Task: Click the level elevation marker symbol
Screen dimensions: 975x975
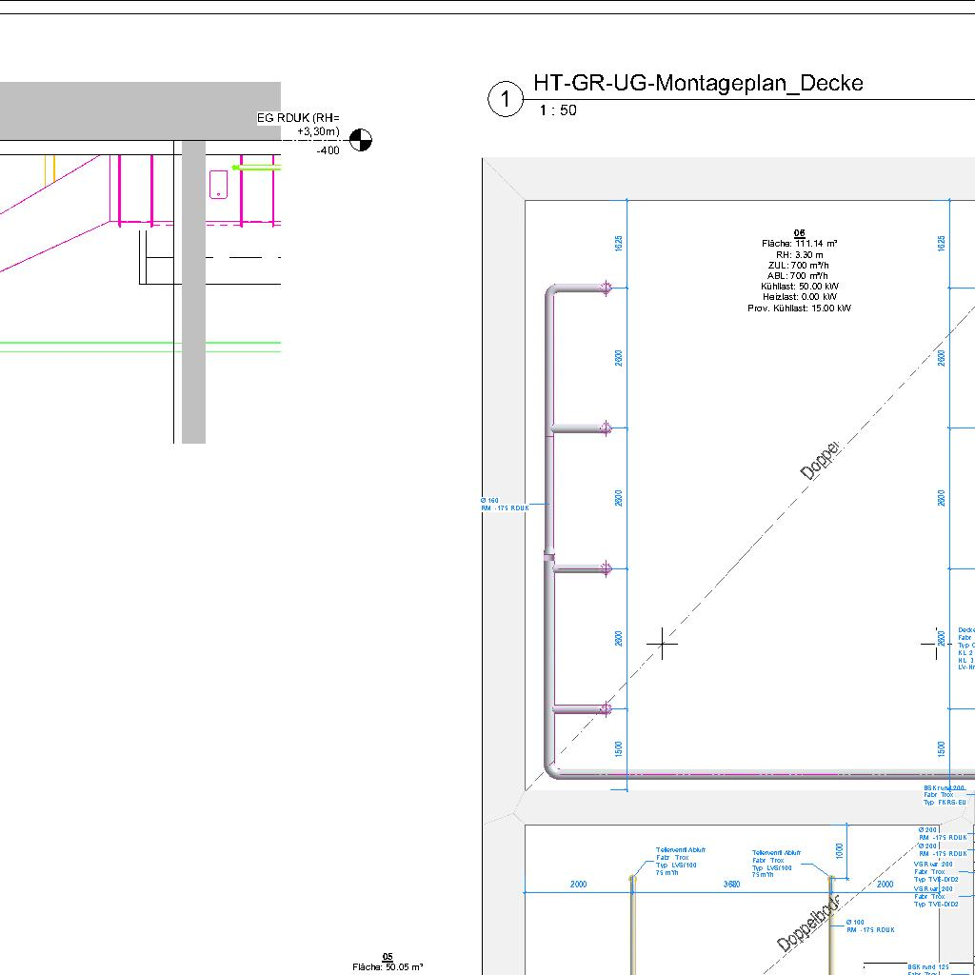Action: (361, 141)
